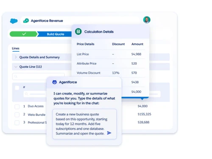
Task: Click the $155,325 amount
Action: tap(144, 114)
